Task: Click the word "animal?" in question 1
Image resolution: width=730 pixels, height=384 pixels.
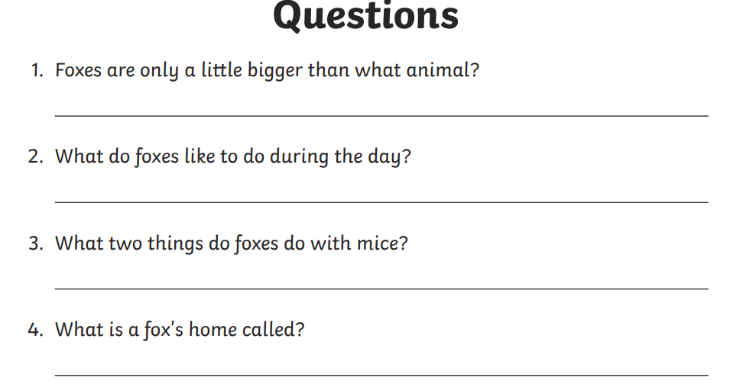Action: coord(443,70)
